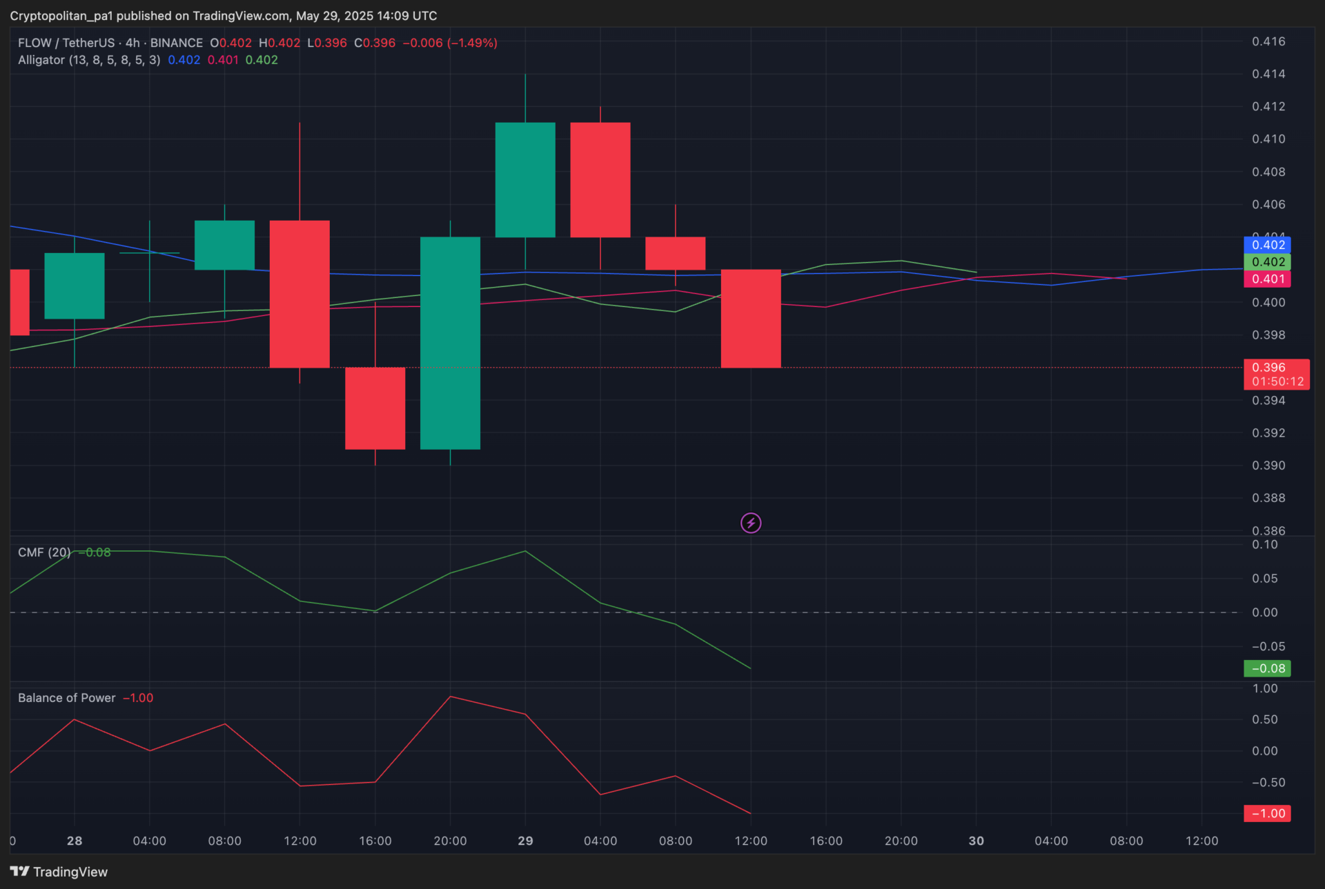
Task: Click the blue 0.402 Alligator price tag
Action: (1267, 245)
